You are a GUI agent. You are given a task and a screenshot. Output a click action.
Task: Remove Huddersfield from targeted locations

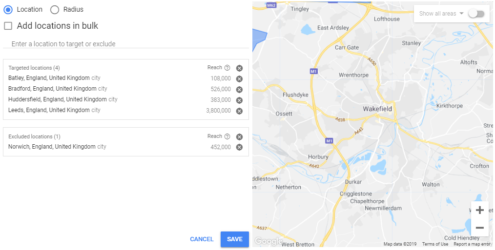(239, 100)
